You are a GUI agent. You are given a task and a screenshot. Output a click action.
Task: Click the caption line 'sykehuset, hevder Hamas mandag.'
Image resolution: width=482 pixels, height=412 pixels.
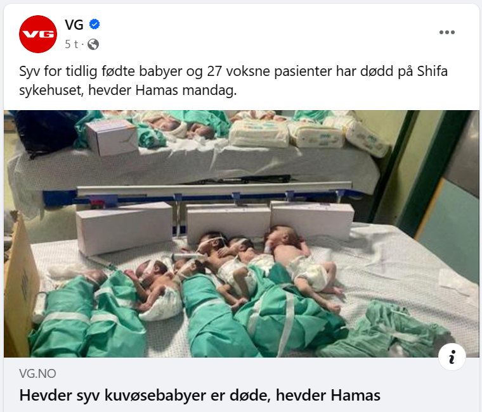[128, 91]
